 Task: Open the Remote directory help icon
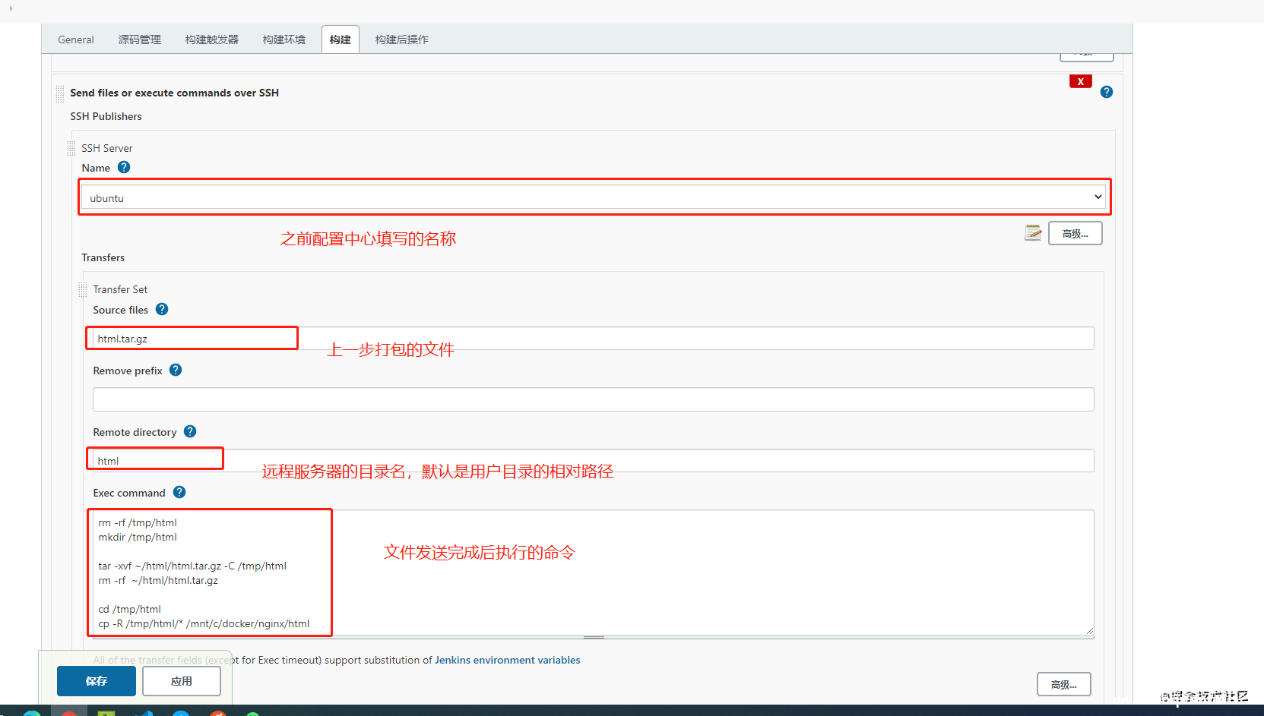point(189,431)
